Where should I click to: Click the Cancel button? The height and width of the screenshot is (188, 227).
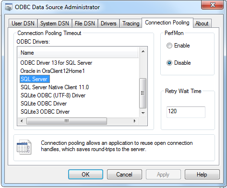point(124,174)
